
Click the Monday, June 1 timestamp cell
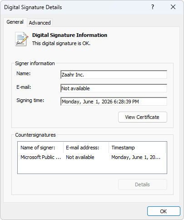(x=136, y=157)
